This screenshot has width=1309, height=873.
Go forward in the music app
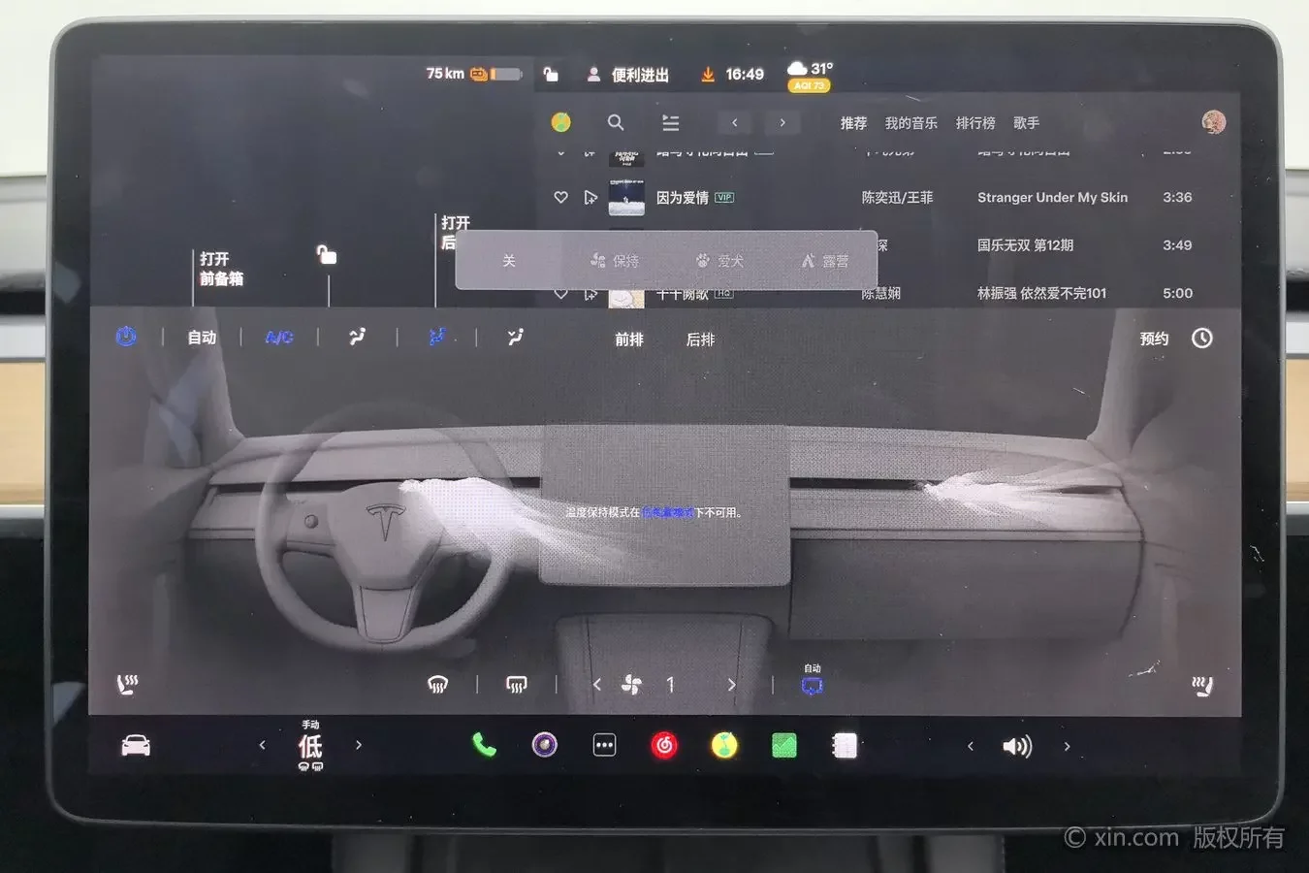782,122
